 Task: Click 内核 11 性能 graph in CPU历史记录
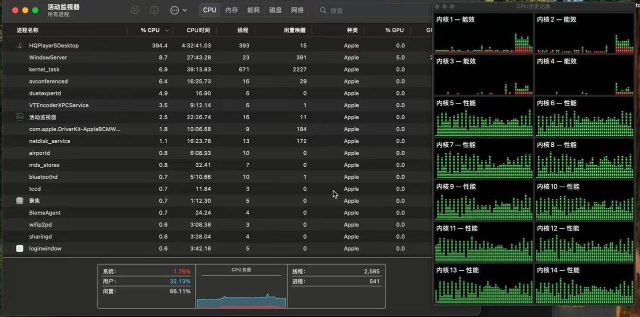[483, 243]
